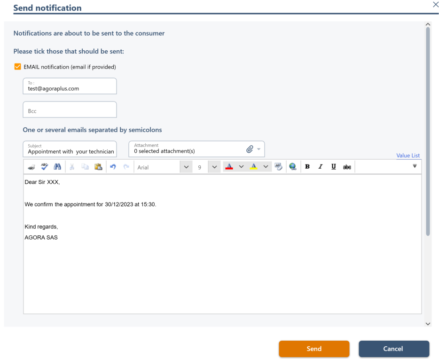Viewport: 439px width, 359px height.
Task: Redo the last edit
Action: (x=126, y=167)
